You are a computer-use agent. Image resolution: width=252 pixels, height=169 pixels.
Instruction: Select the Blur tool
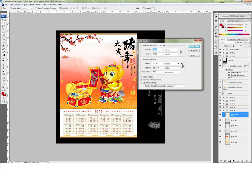(x=4, y=58)
